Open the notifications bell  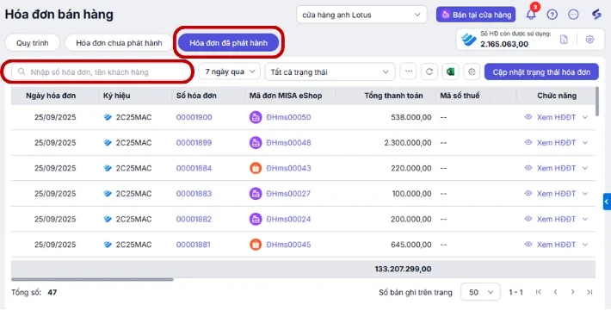click(531, 15)
